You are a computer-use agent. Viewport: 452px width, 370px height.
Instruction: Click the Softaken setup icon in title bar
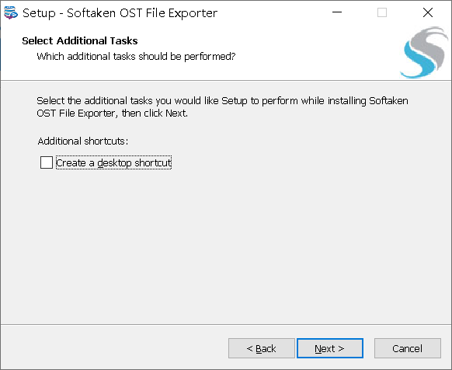11,12
